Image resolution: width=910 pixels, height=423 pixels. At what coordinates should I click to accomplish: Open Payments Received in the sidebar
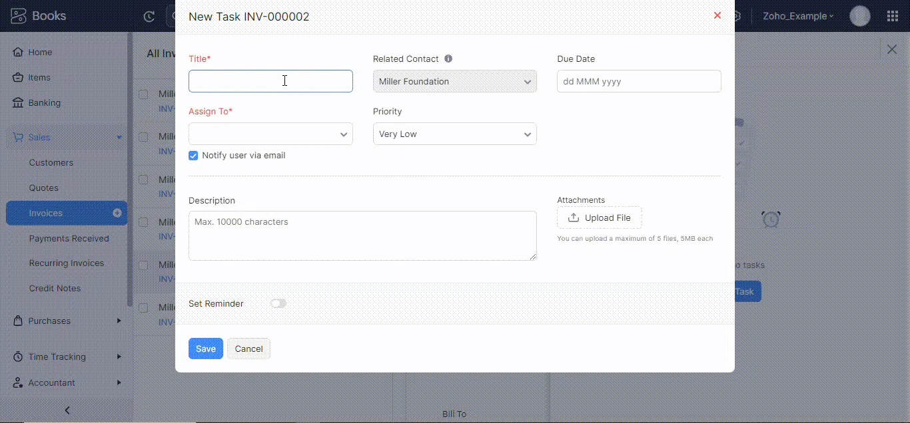tap(69, 238)
